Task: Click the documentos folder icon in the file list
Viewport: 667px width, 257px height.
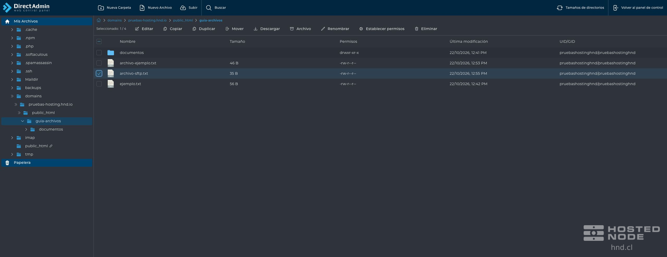Action: click(111, 53)
